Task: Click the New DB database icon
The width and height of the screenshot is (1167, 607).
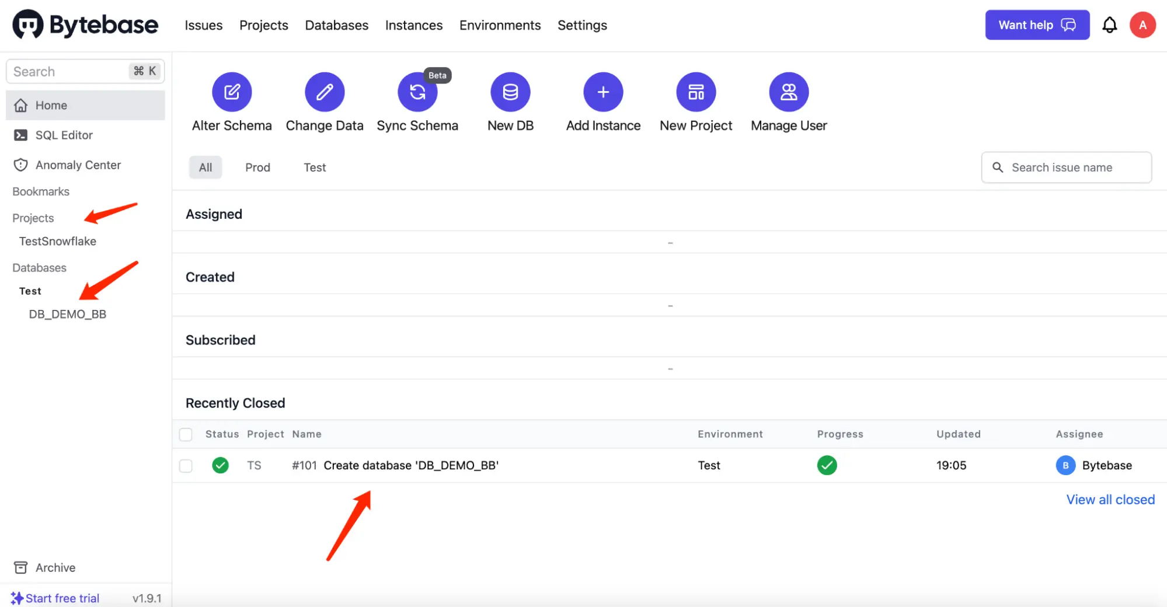Action: [510, 92]
